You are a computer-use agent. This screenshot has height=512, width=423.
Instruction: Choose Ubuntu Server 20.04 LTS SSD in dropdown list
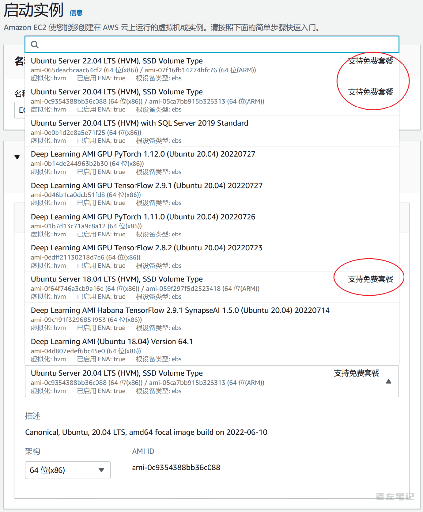(x=212, y=100)
